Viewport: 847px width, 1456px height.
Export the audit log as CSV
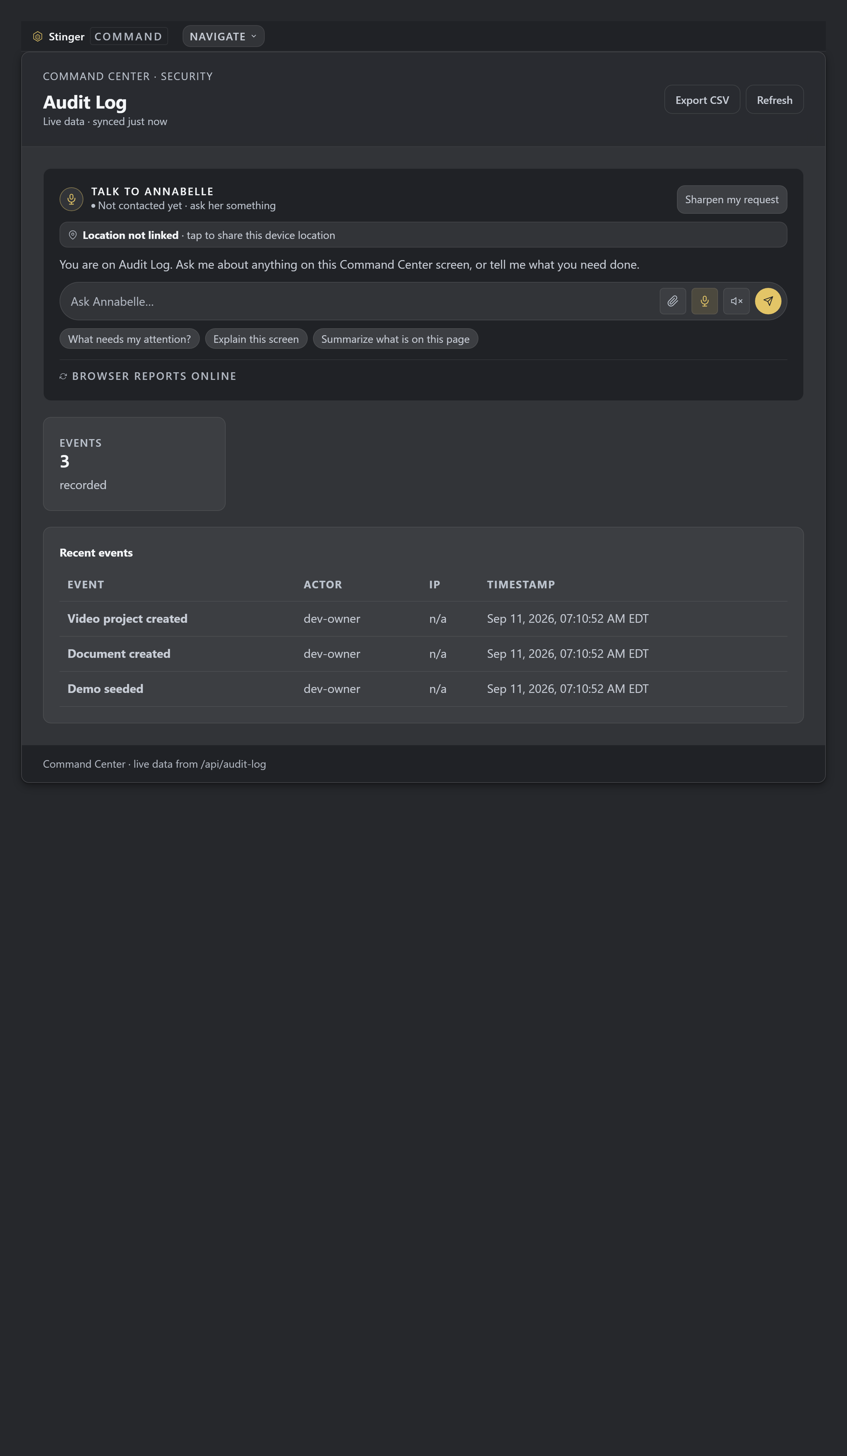point(702,100)
